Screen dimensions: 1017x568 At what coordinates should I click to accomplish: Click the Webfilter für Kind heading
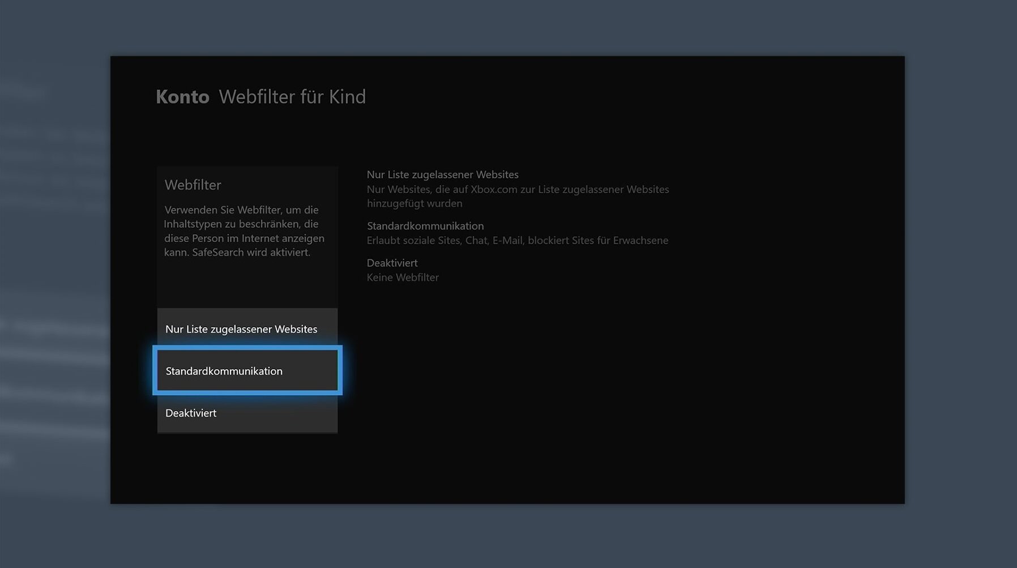pyautogui.click(x=292, y=97)
